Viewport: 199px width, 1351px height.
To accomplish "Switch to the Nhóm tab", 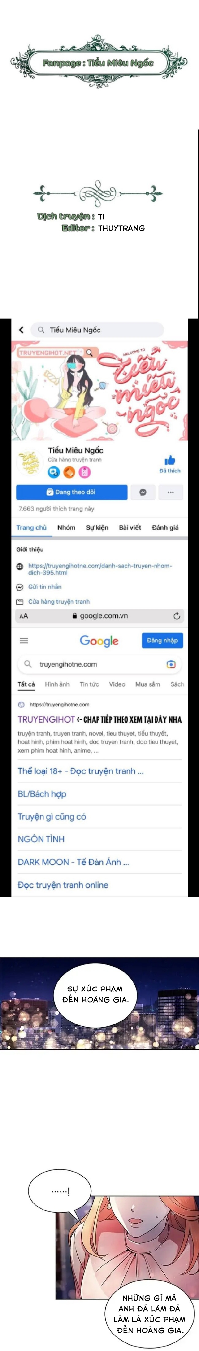I will (66, 528).
